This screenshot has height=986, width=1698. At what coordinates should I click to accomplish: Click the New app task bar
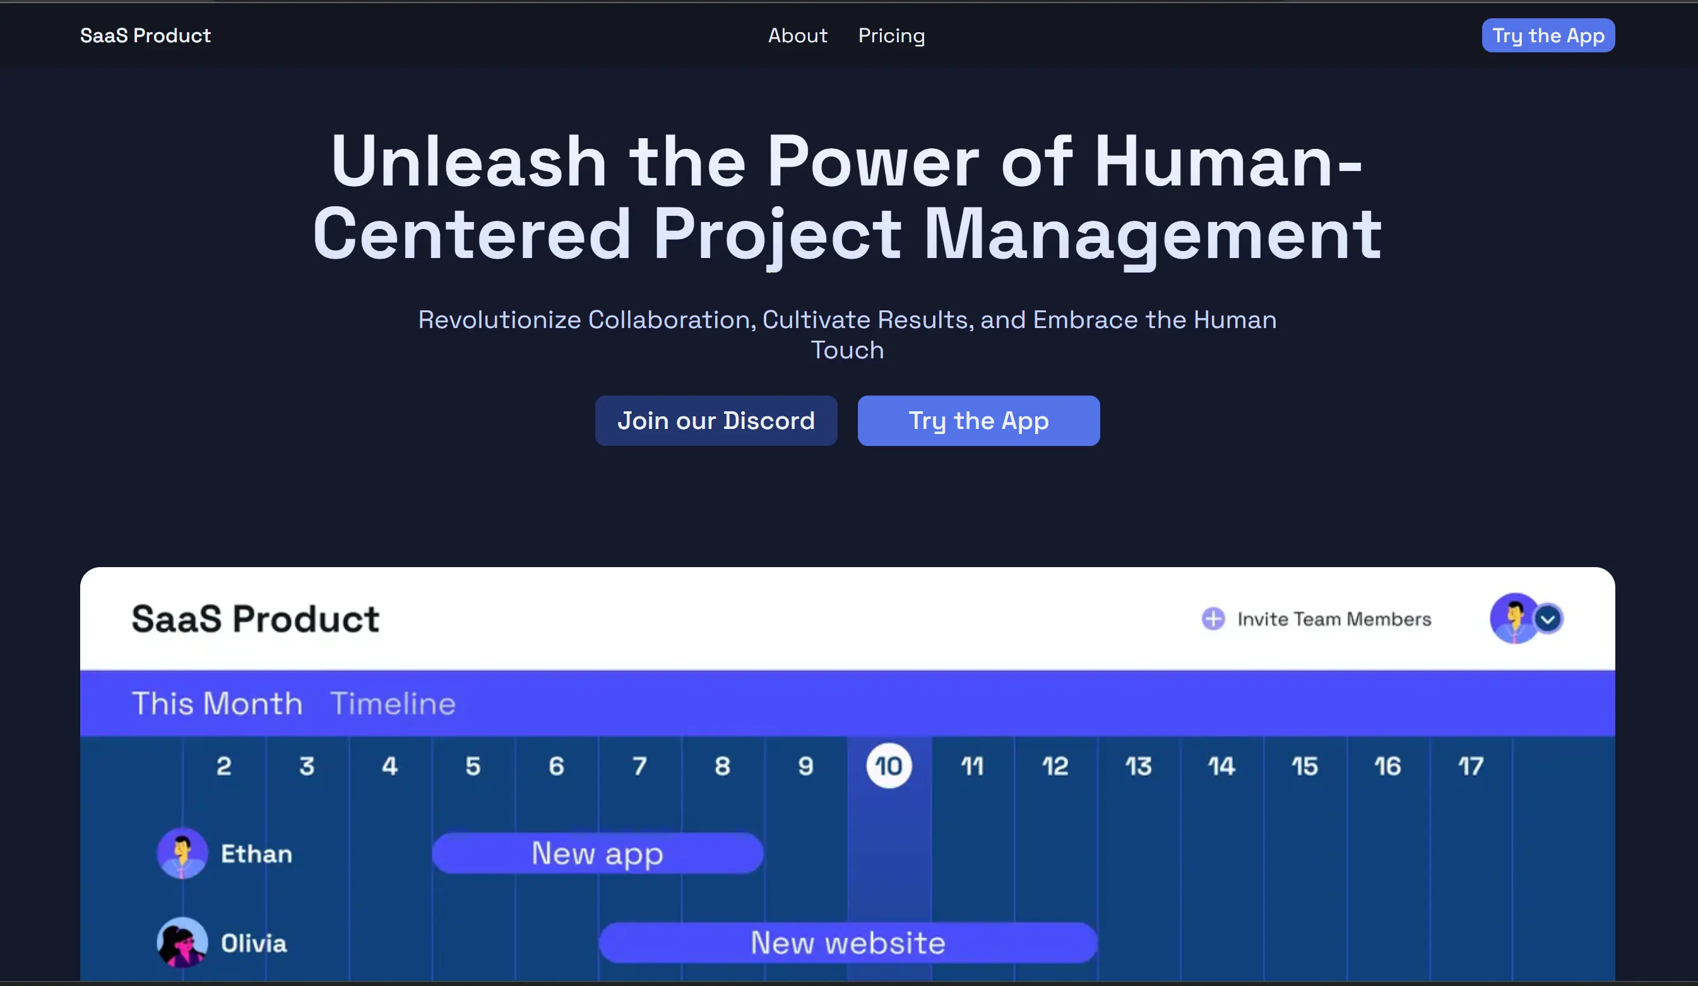pyautogui.click(x=597, y=854)
